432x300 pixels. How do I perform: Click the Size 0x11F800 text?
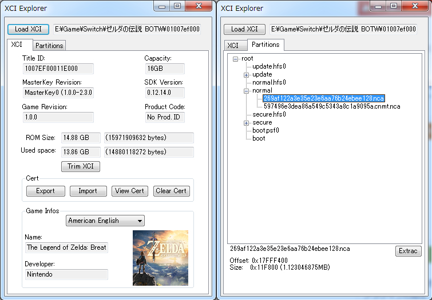tap(280, 267)
